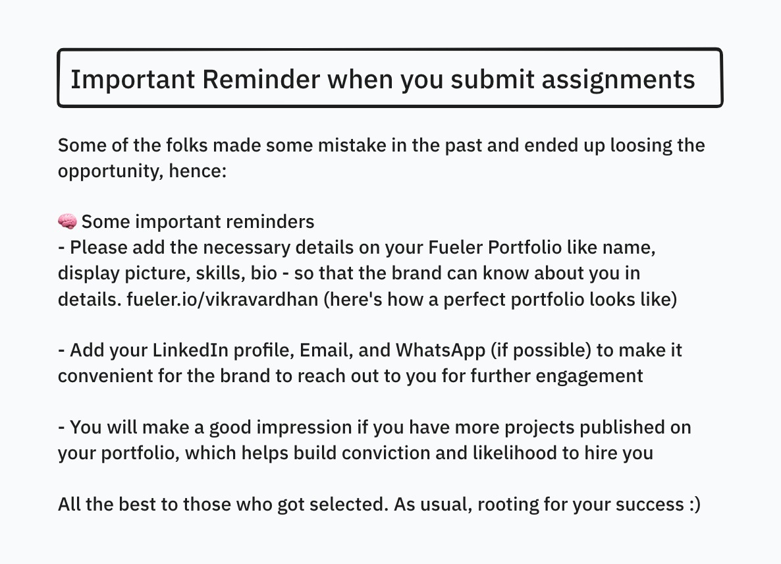781x564 pixels.
Task: Click the "Some important reminders" text
Action: pyautogui.click(x=198, y=221)
